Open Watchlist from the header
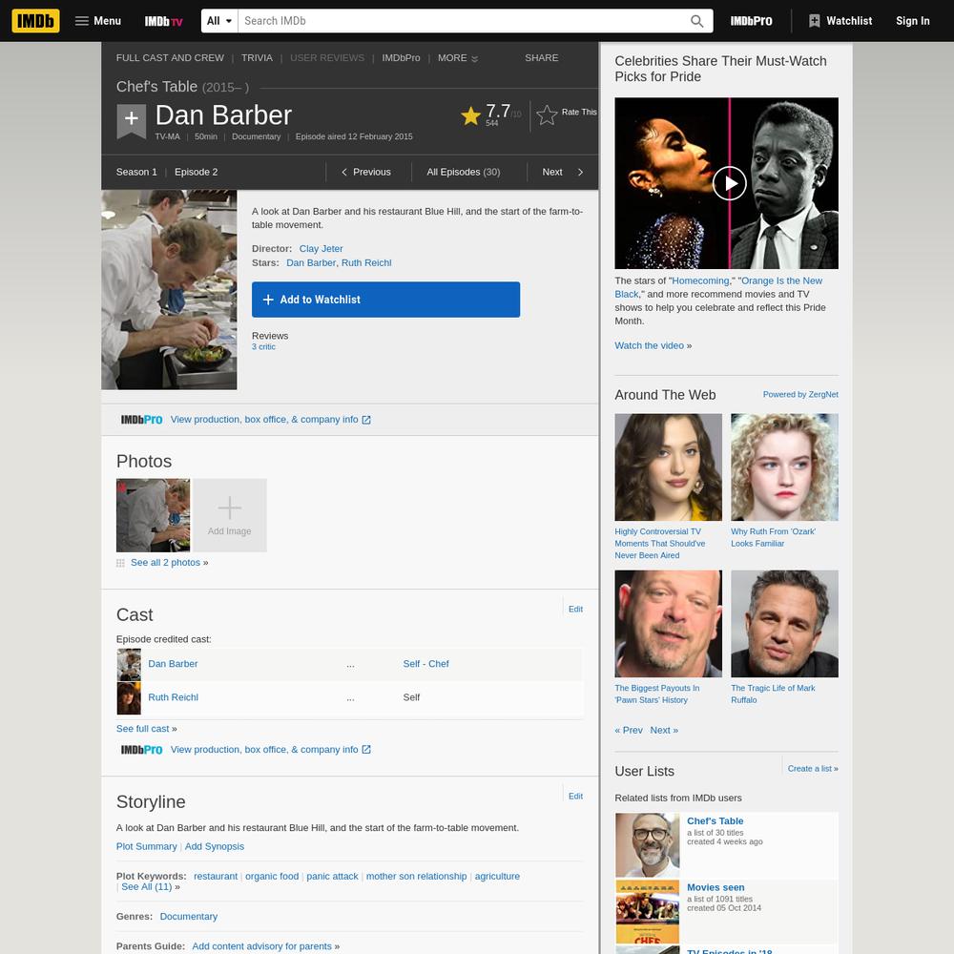 (x=840, y=21)
